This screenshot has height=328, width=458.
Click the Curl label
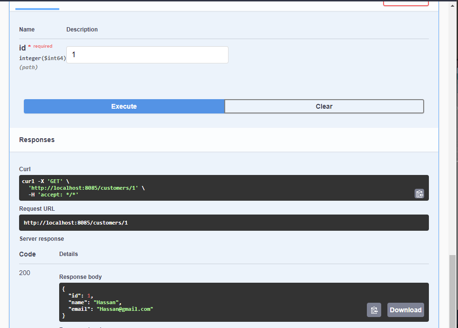pos(25,169)
